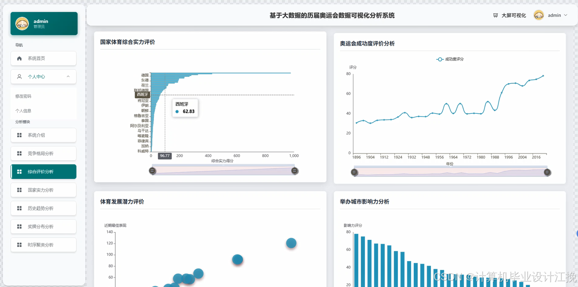The image size is (578, 287).
Task: Select 综合评价分析 menu item
Action: tap(44, 172)
